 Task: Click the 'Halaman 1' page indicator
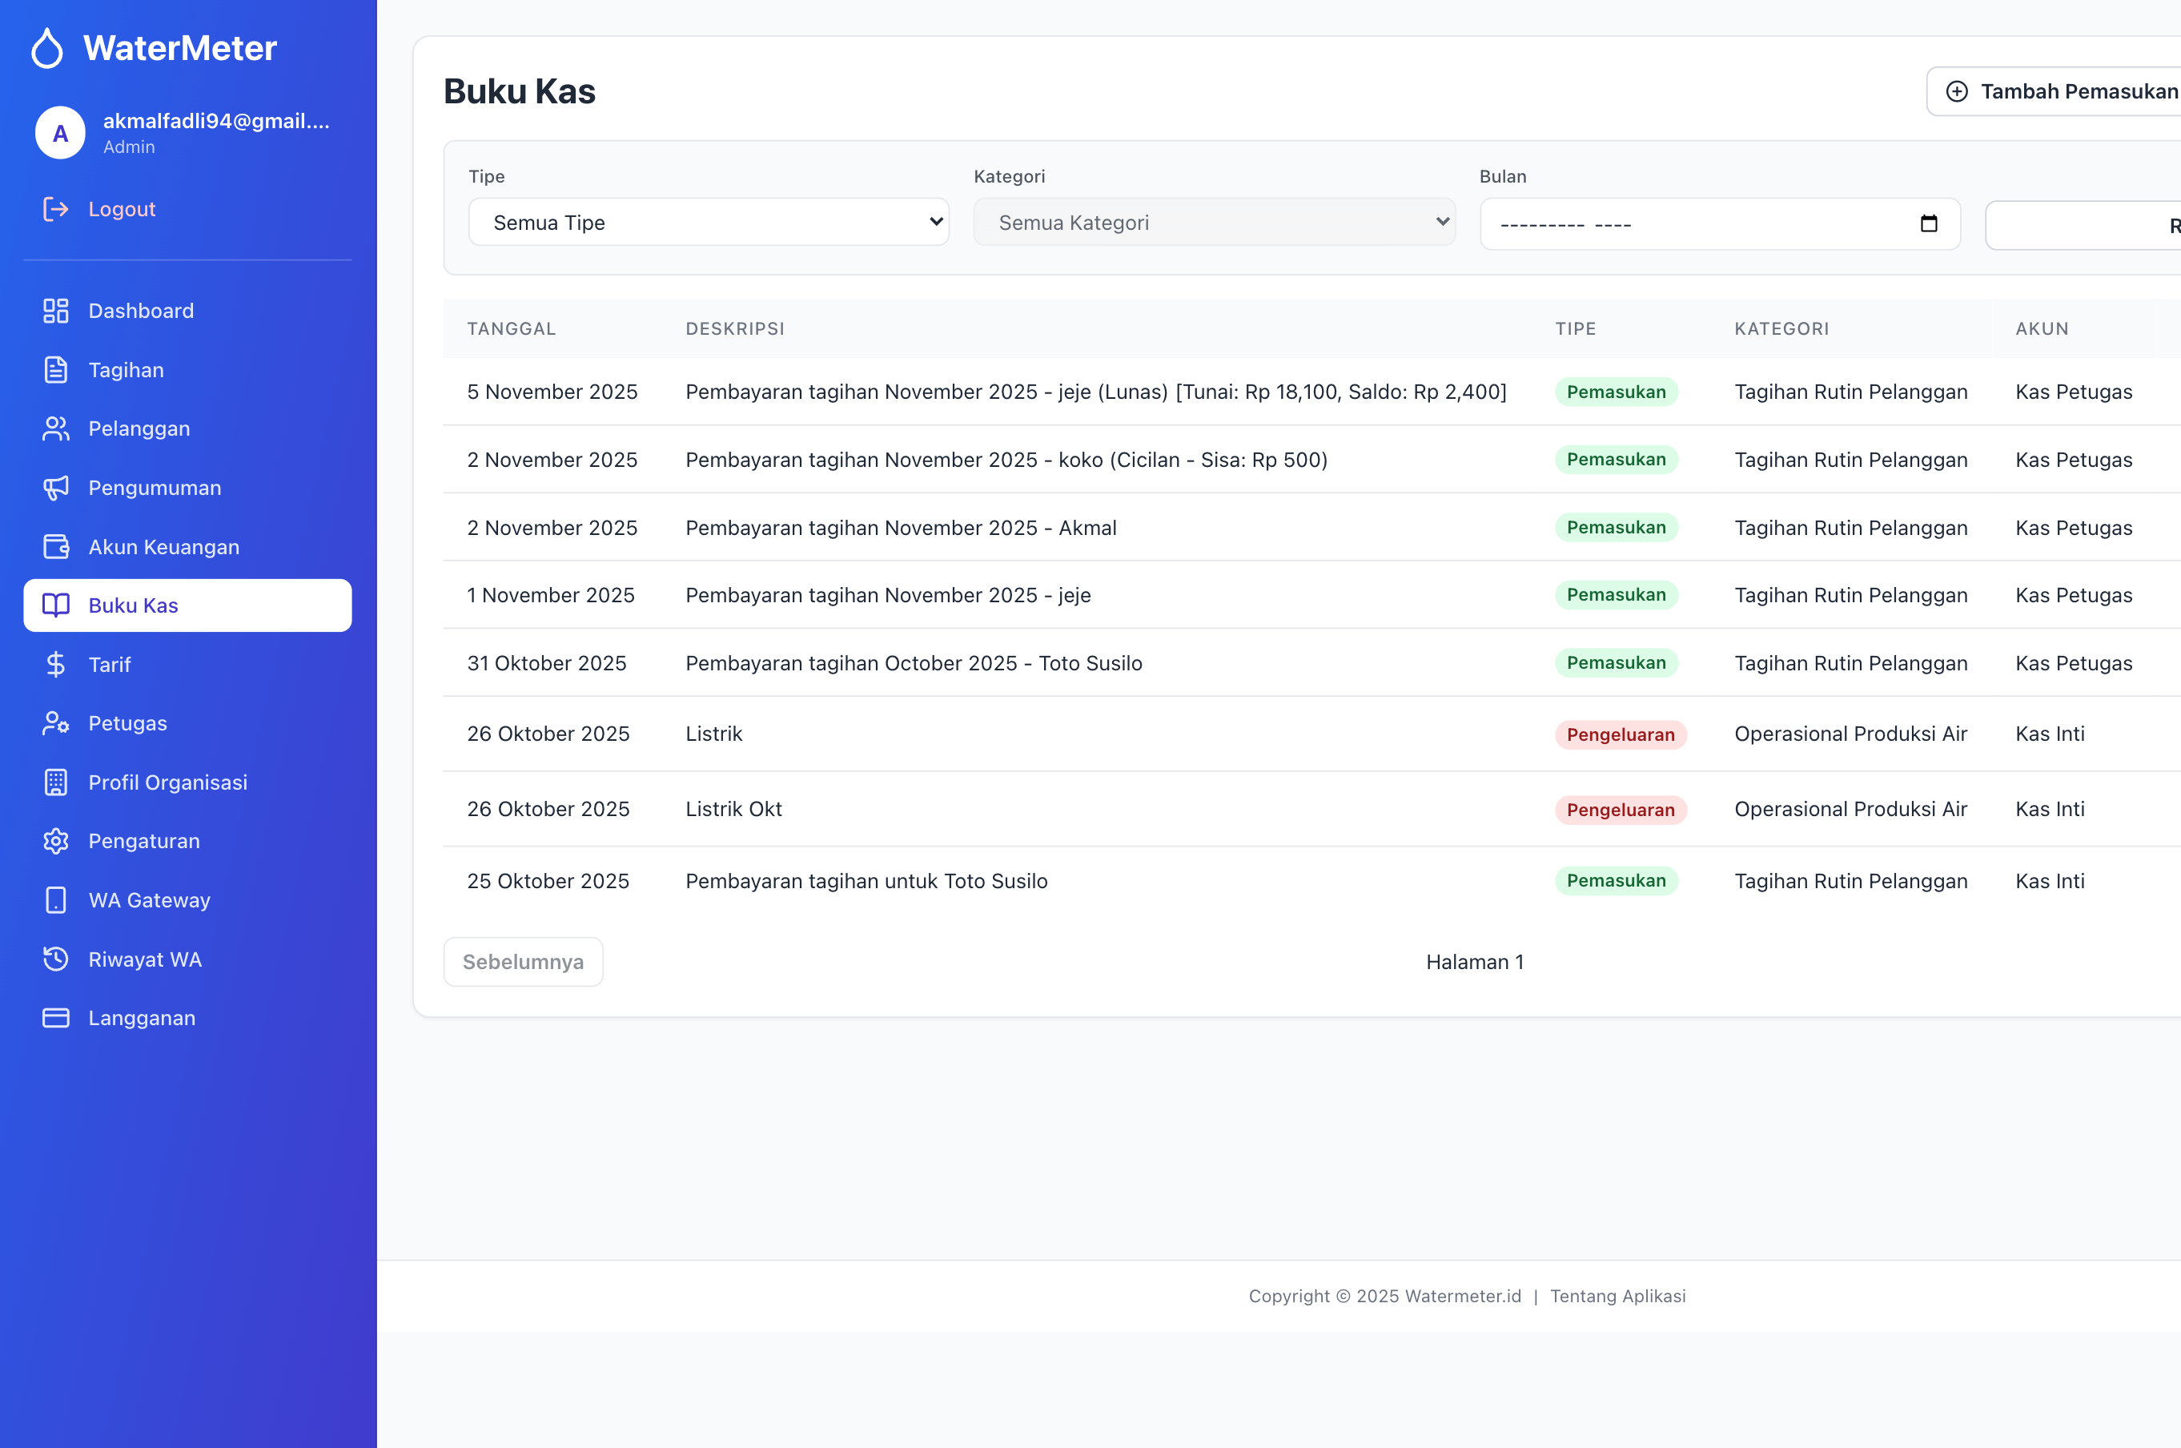pos(1474,961)
